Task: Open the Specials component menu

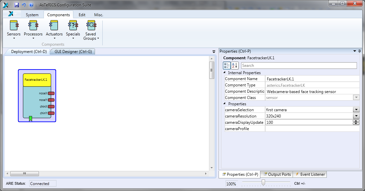Action: click(73, 30)
